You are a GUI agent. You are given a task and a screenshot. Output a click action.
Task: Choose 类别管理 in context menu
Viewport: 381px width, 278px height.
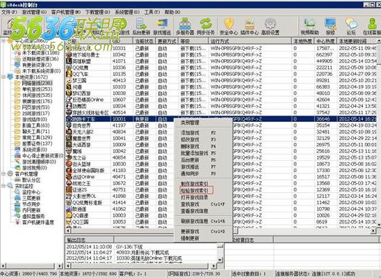(203, 123)
